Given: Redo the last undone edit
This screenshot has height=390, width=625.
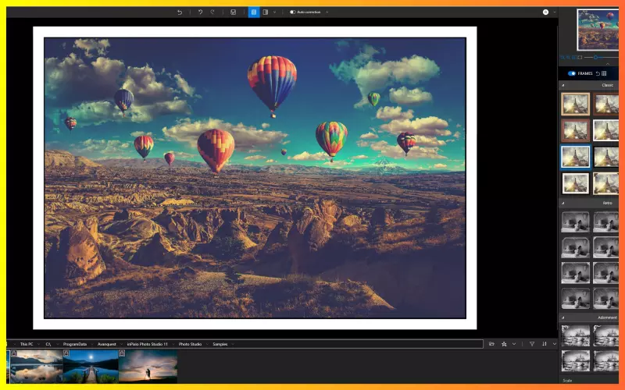Looking at the screenshot, I should (212, 12).
